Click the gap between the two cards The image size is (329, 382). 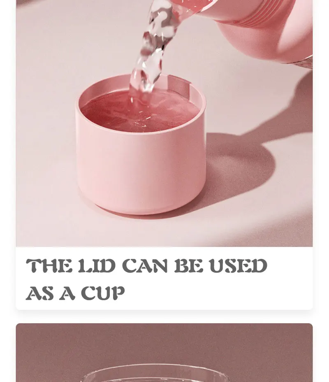point(164,317)
